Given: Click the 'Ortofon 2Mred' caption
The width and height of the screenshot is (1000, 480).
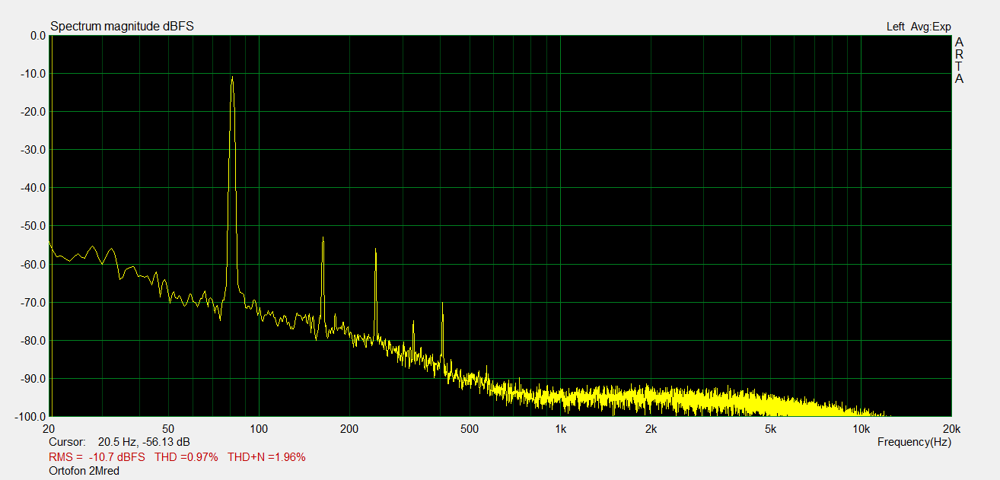Looking at the screenshot, I should [84, 471].
